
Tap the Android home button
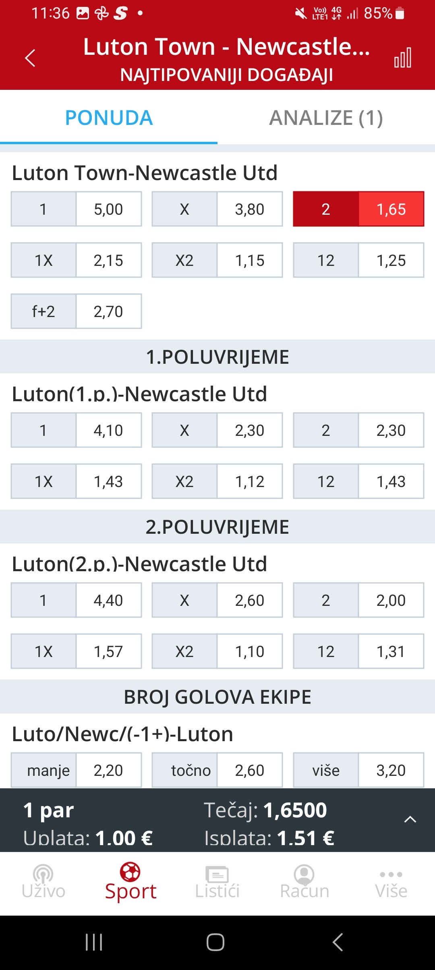[x=215, y=942]
